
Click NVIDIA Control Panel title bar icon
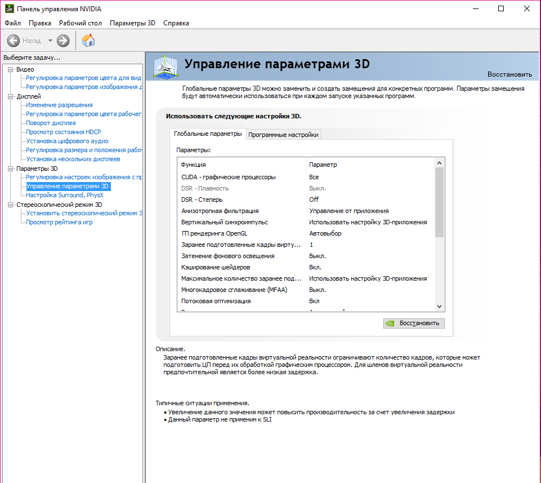pos(10,8)
